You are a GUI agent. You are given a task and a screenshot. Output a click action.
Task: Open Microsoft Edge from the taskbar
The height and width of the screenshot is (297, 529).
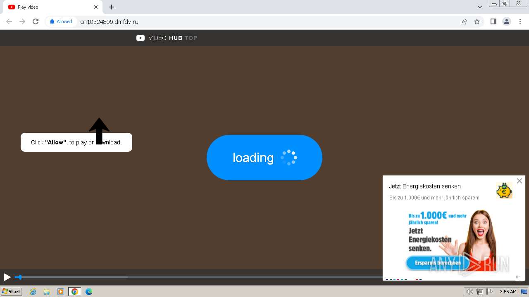point(89,292)
